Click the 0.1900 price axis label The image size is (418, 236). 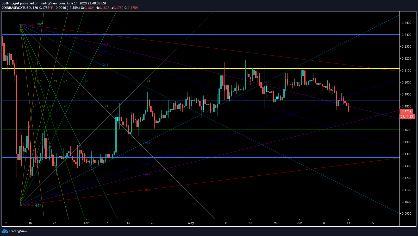tap(407, 94)
